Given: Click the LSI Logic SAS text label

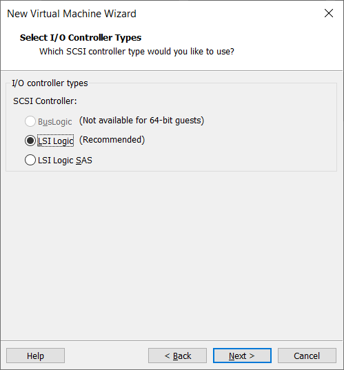Looking at the screenshot, I should point(65,161).
